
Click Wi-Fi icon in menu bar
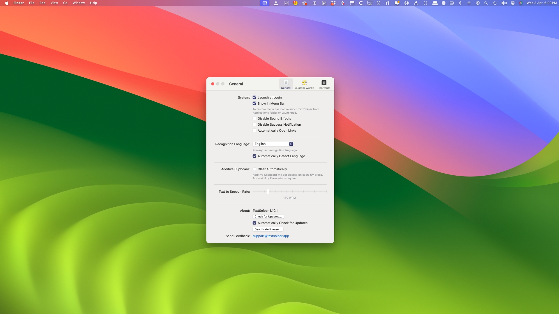click(468, 3)
